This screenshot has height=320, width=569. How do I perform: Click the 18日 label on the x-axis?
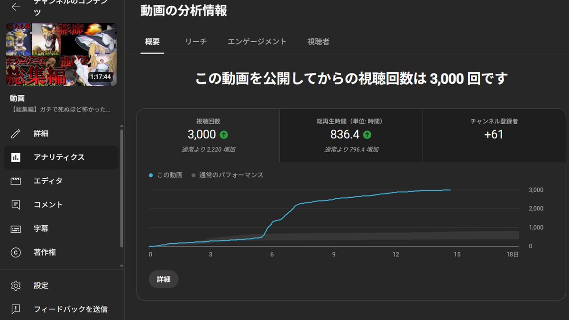512,255
